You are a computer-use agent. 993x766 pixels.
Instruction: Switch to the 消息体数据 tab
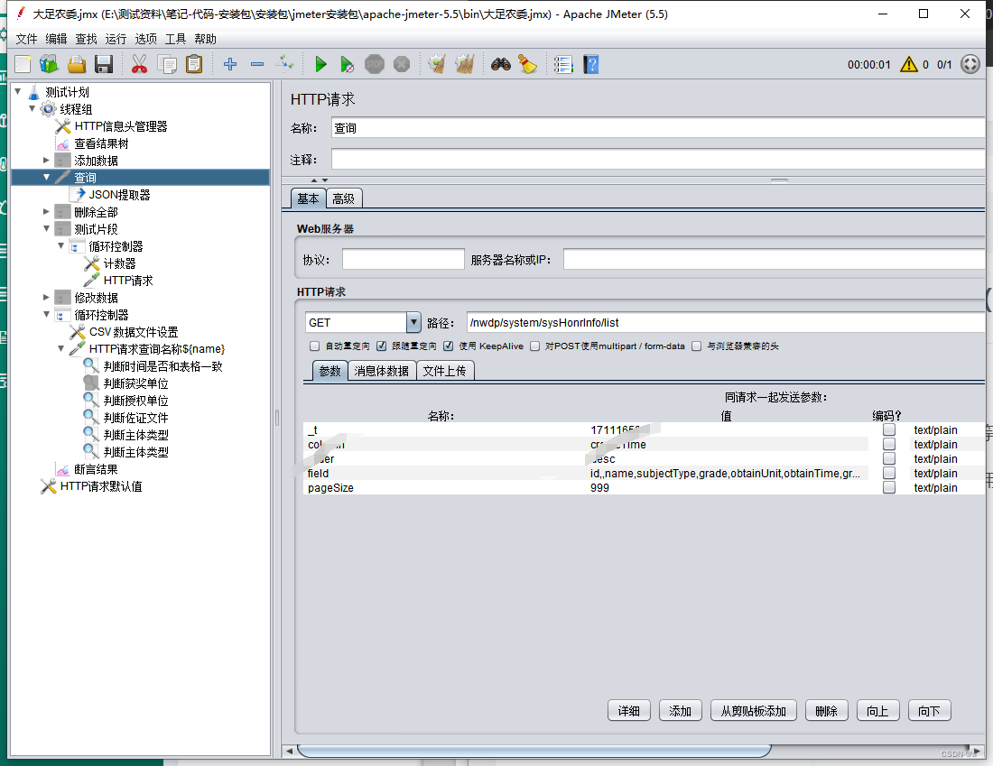[381, 371]
